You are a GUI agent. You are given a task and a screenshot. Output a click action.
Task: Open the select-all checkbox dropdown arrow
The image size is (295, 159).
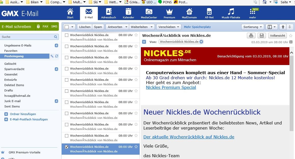click(x=72, y=27)
